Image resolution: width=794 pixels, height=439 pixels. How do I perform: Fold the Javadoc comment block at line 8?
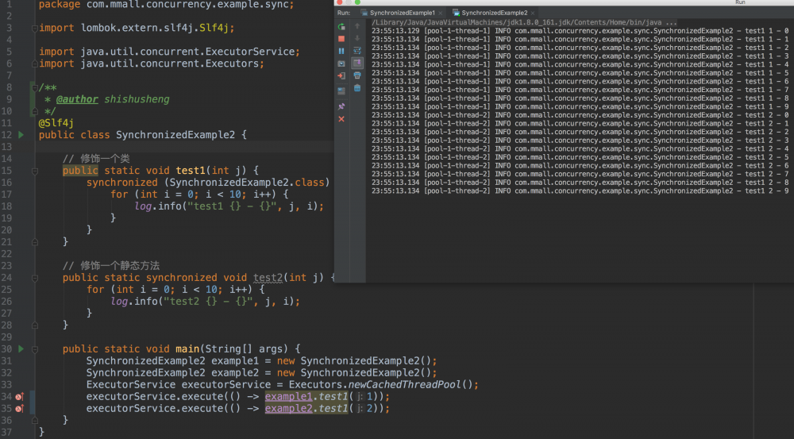point(33,87)
